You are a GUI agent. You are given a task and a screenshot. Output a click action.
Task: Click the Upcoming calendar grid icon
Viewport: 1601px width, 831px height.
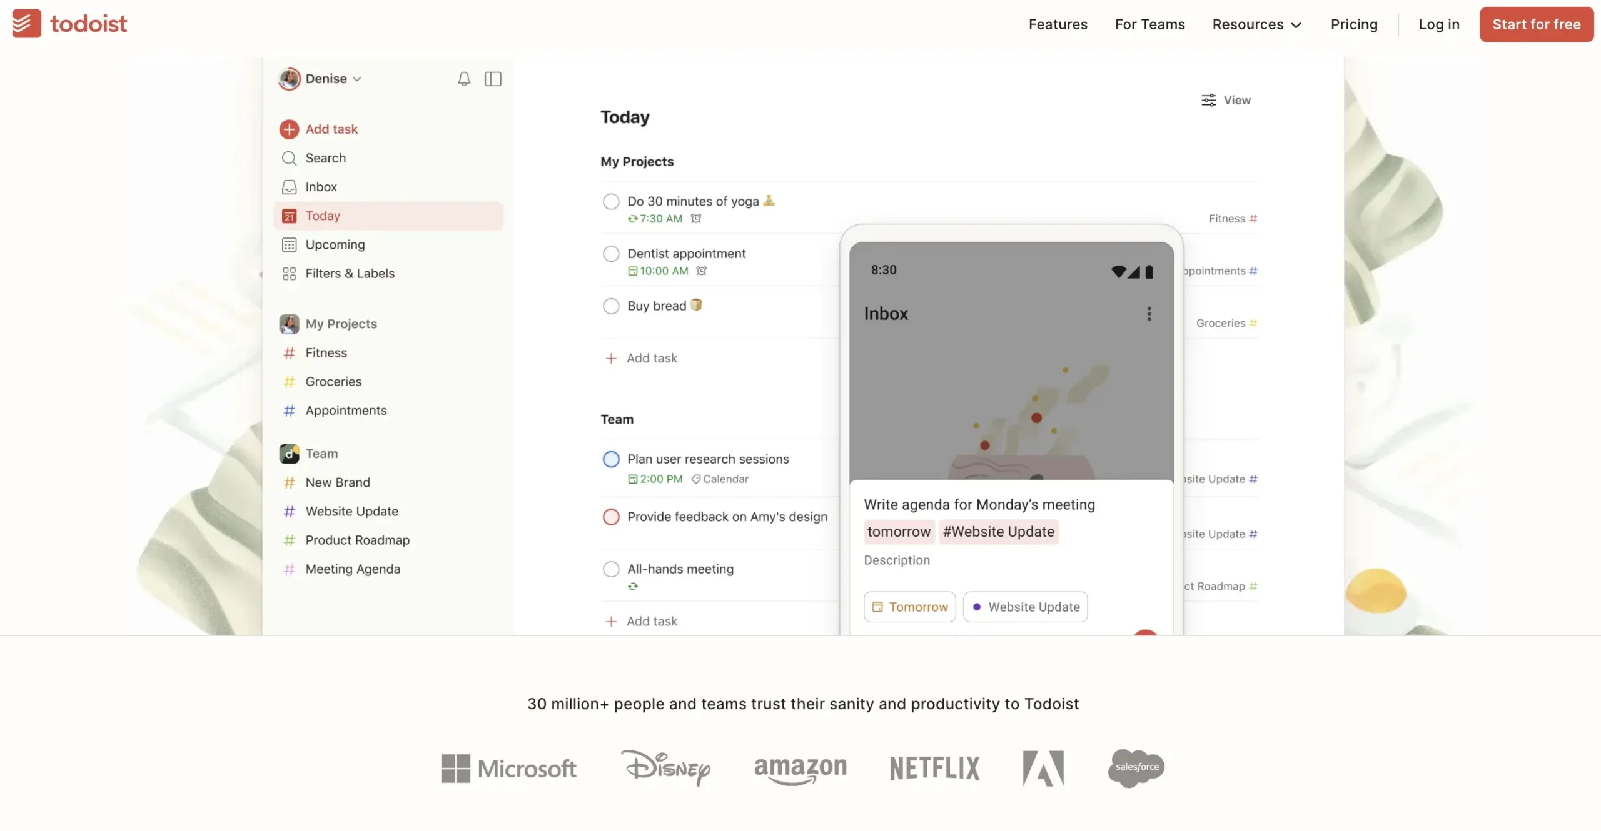pos(289,245)
